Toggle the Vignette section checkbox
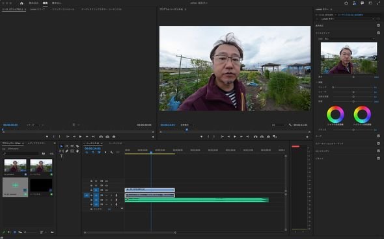The image size is (384, 239). [378, 158]
